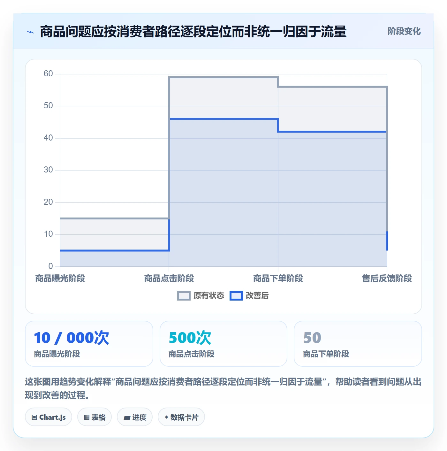The height and width of the screenshot is (451, 447).
Task: Open the 50 商品下单阶段 card
Action: (x=358, y=344)
